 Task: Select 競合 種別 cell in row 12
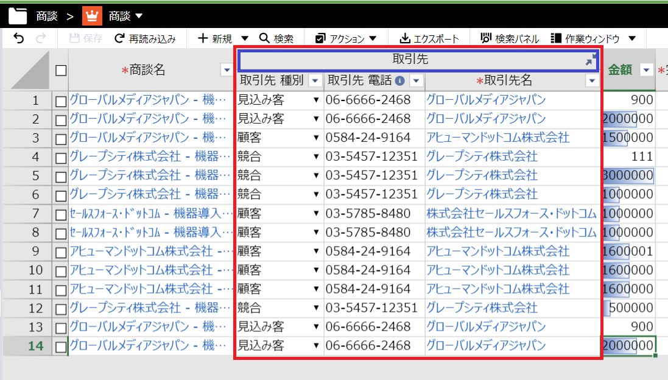280,308
